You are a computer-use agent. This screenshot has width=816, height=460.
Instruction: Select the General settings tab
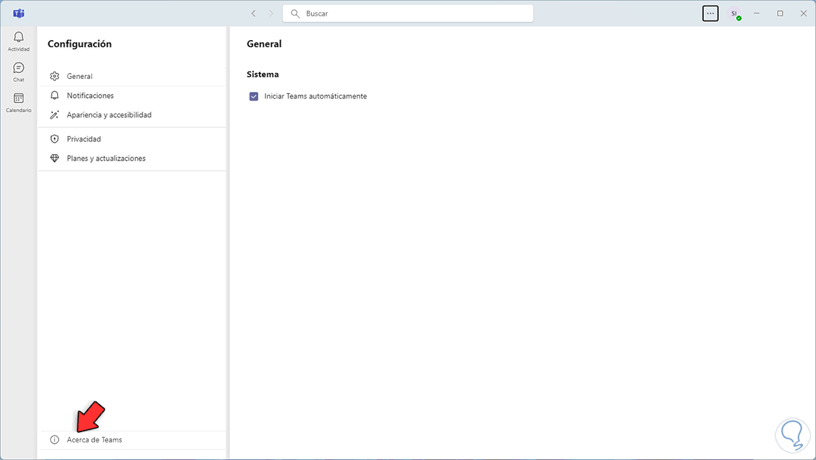132,76
